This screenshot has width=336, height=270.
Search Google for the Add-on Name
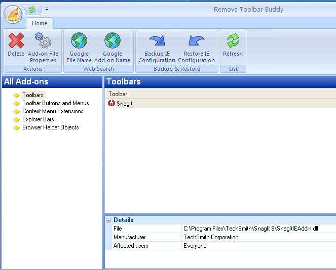click(113, 48)
